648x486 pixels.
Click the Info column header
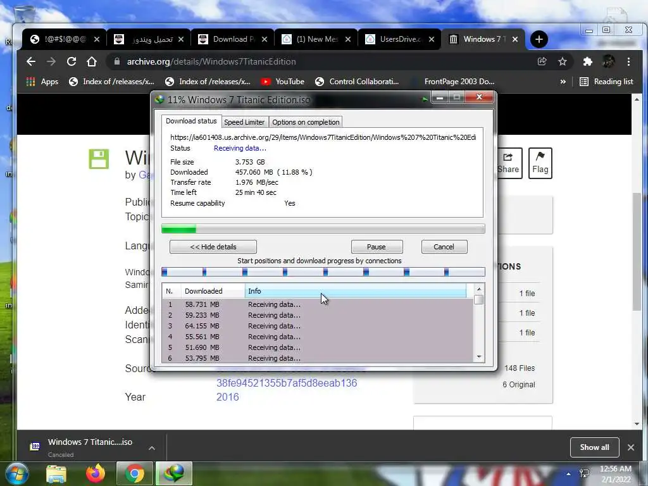[x=356, y=291]
